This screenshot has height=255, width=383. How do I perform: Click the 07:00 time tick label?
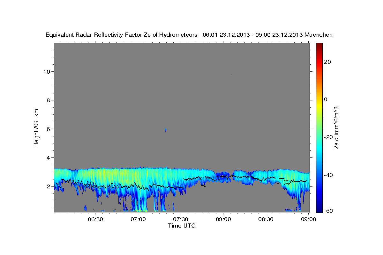point(138,220)
